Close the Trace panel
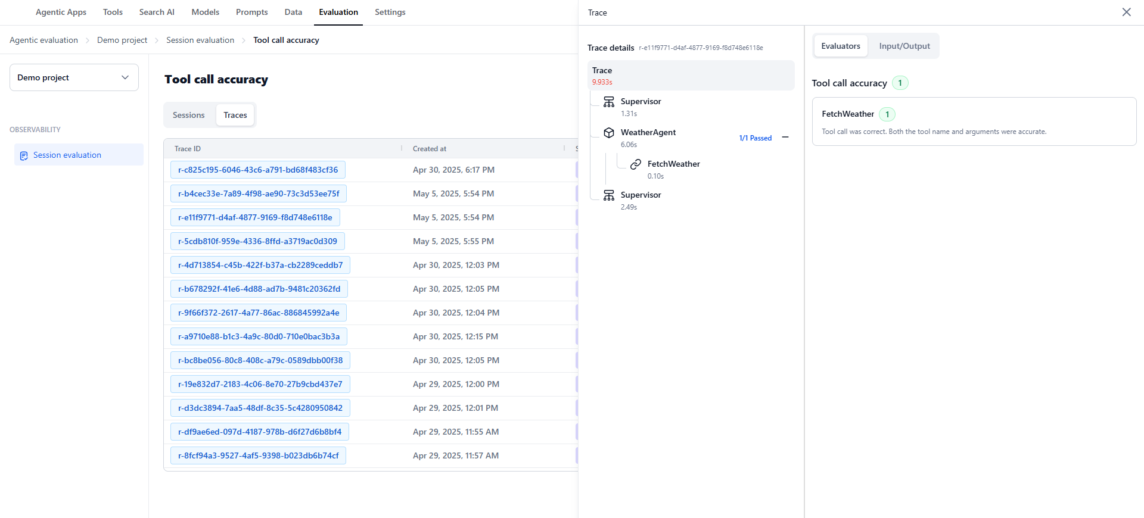 pyautogui.click(x=1126, y=12)
